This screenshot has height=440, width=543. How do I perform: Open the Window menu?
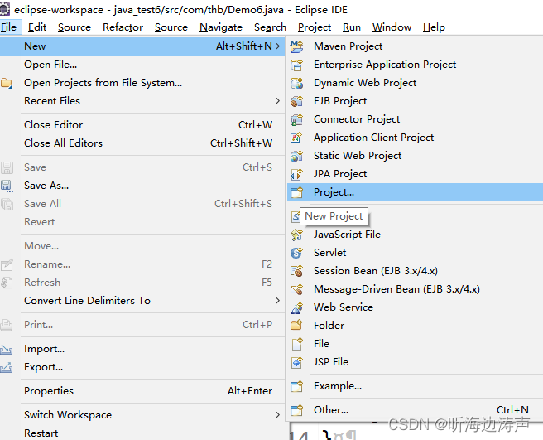click(x=392, y=27)
